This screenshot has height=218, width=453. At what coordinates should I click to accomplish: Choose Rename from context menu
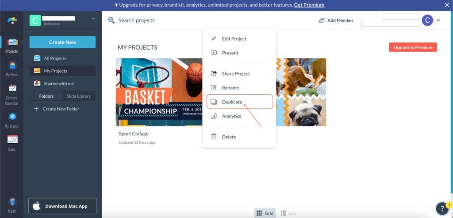pyautogui.click(x=239, y=88)
